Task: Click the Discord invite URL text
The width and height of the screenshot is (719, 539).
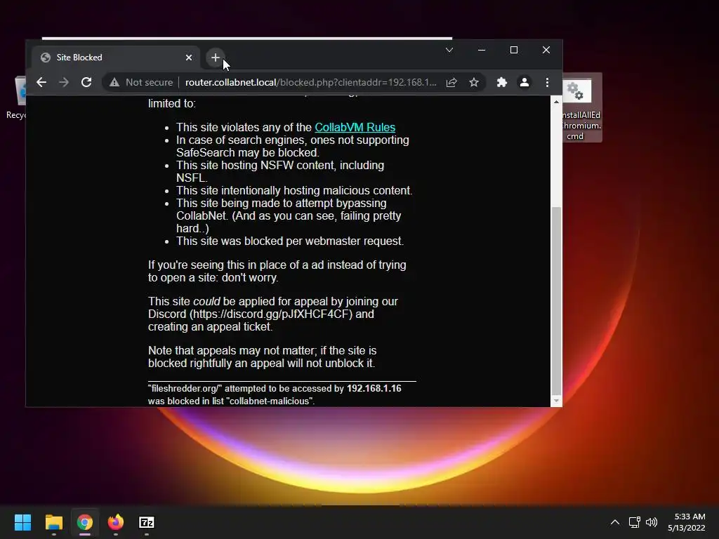Action: pyautogui.click(x=272, y=314)
